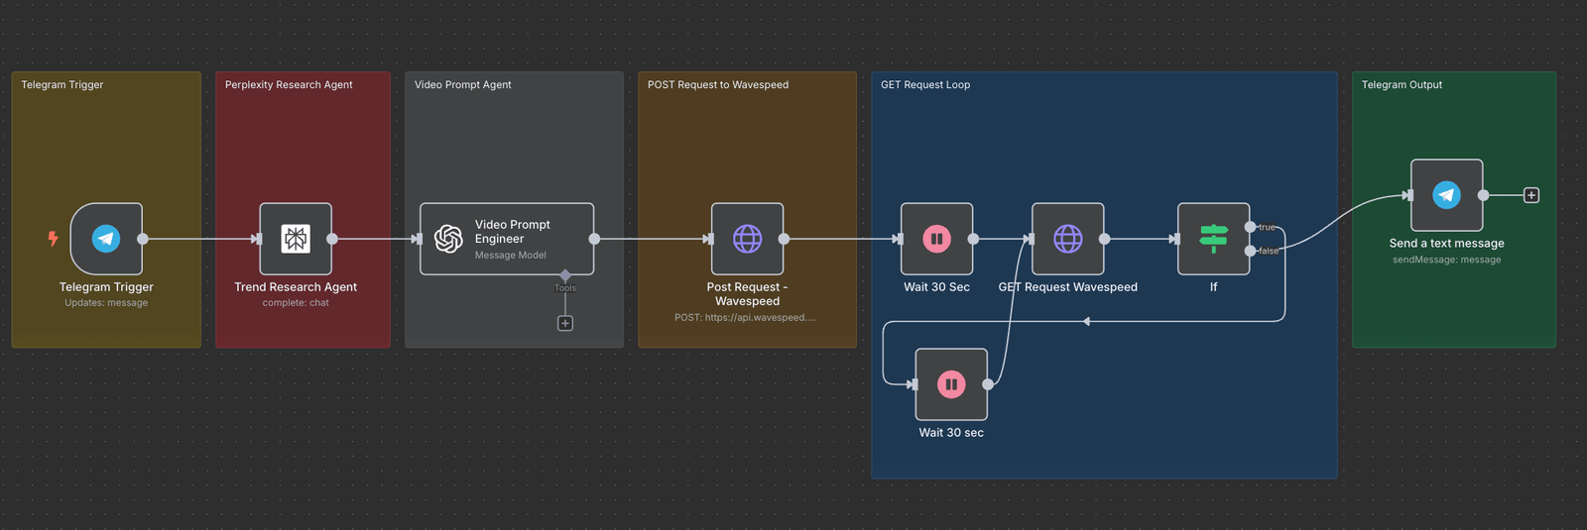
Task: Click the If node true output connector
Action: (1250, 227)
